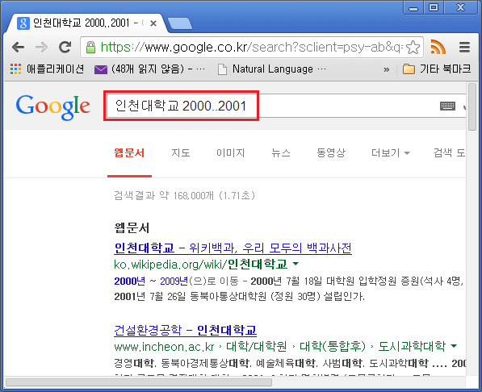
Task: Click the folder icon of 기타 북마크
Action: tap(409, 69)
